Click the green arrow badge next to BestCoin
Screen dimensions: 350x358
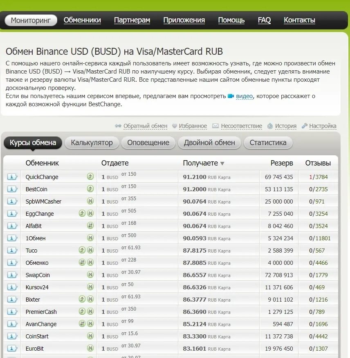(90, 188)
